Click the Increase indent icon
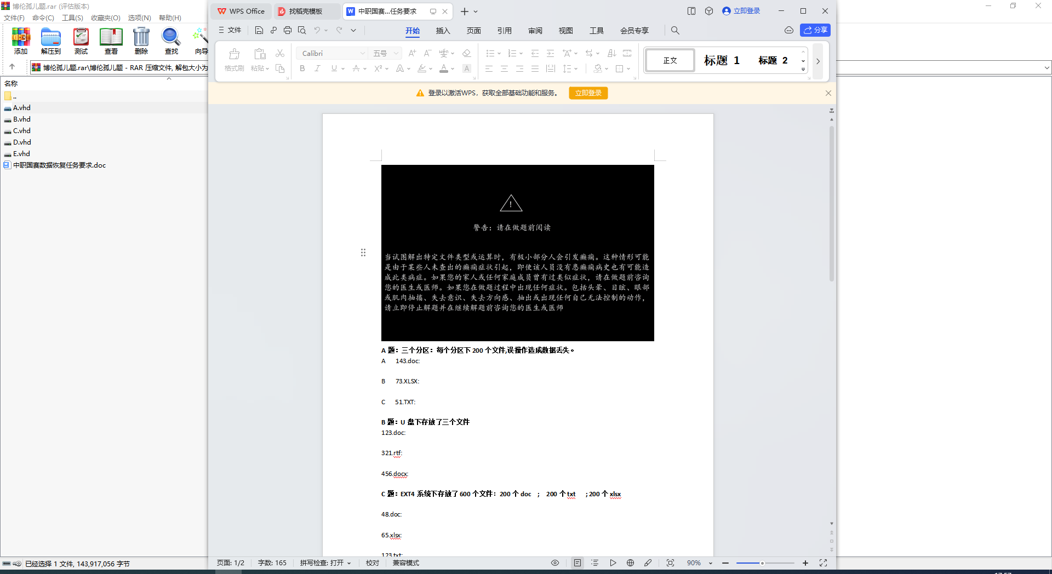1052x574 pixels. coord(551,53)
